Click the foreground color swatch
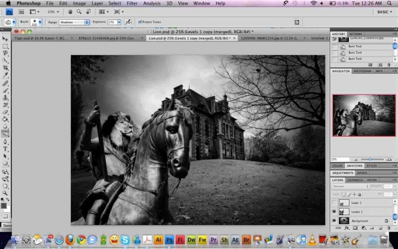This screenshot has width=398, height=249. 3,206
